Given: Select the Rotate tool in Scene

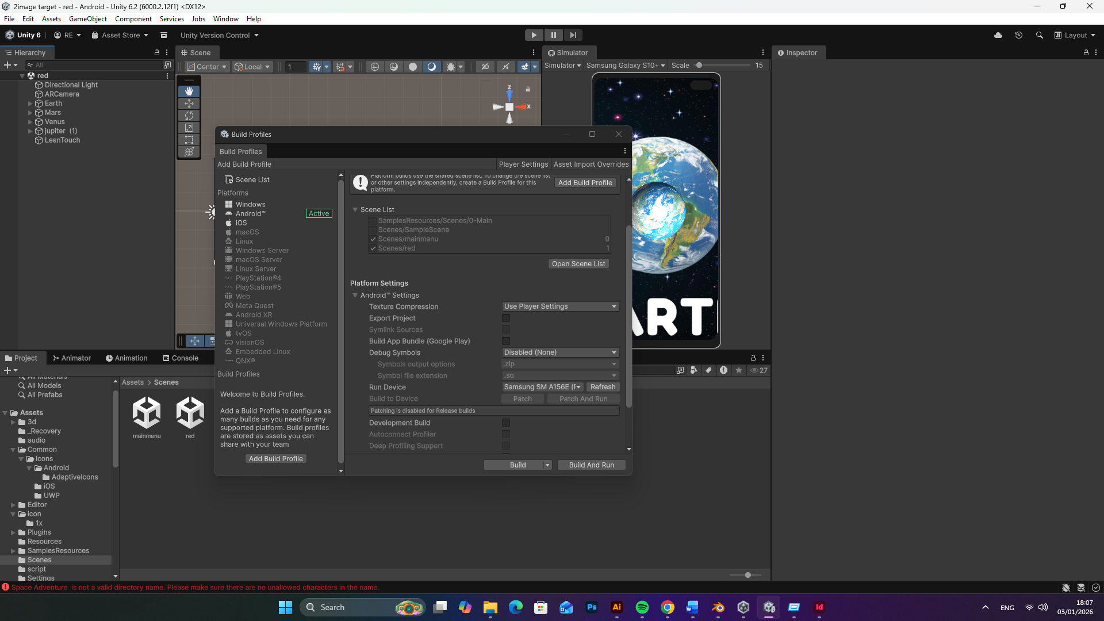Looking at the screenshot, I should (189, 116).
